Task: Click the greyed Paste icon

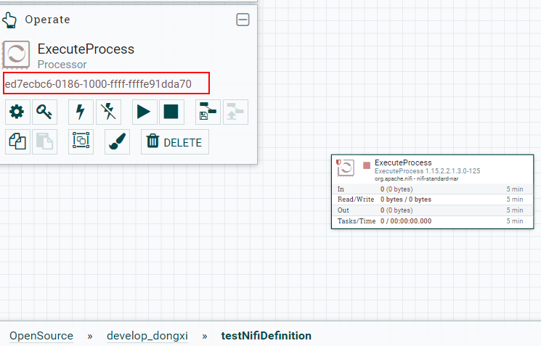Action: coord(44,141)
